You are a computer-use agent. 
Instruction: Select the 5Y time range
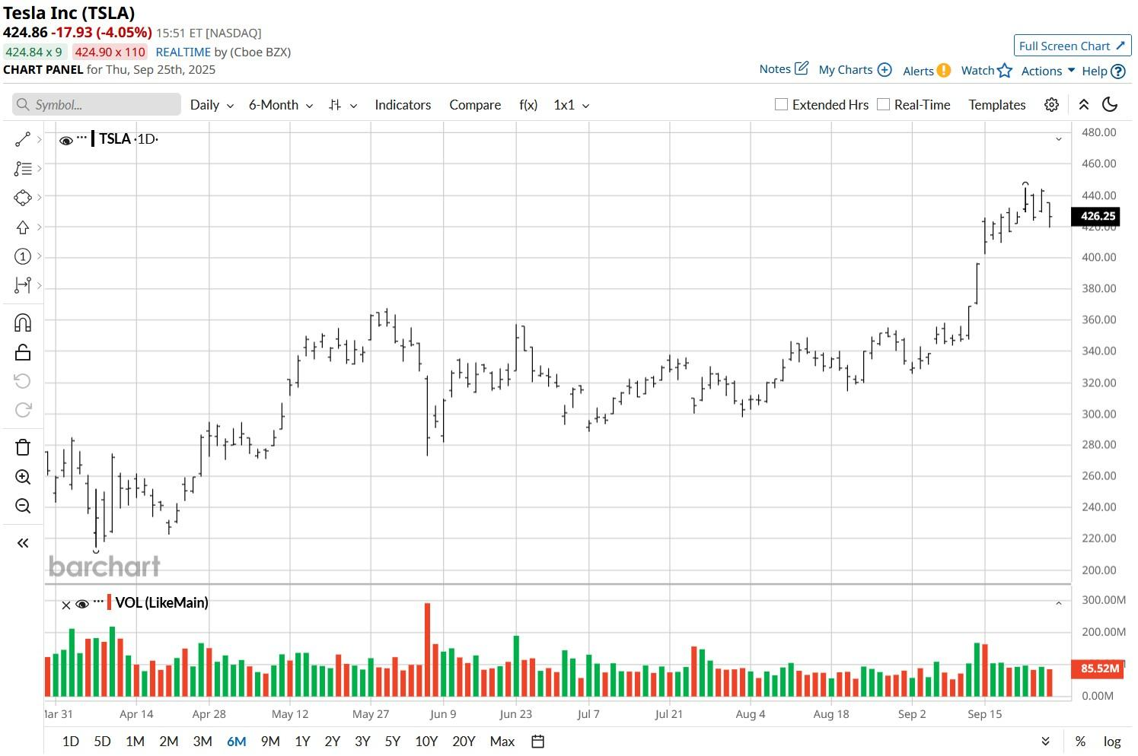click(393, 742)
